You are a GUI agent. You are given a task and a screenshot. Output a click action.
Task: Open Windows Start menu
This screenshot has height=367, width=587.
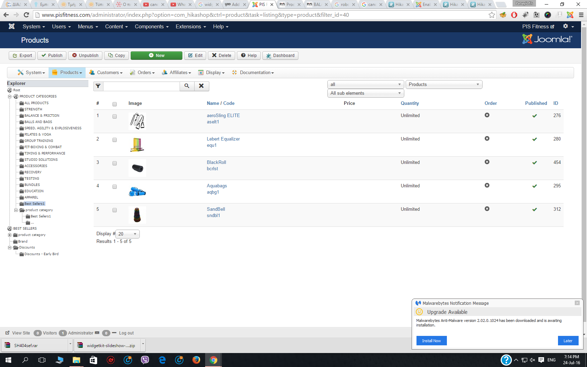tap(8, 360)
